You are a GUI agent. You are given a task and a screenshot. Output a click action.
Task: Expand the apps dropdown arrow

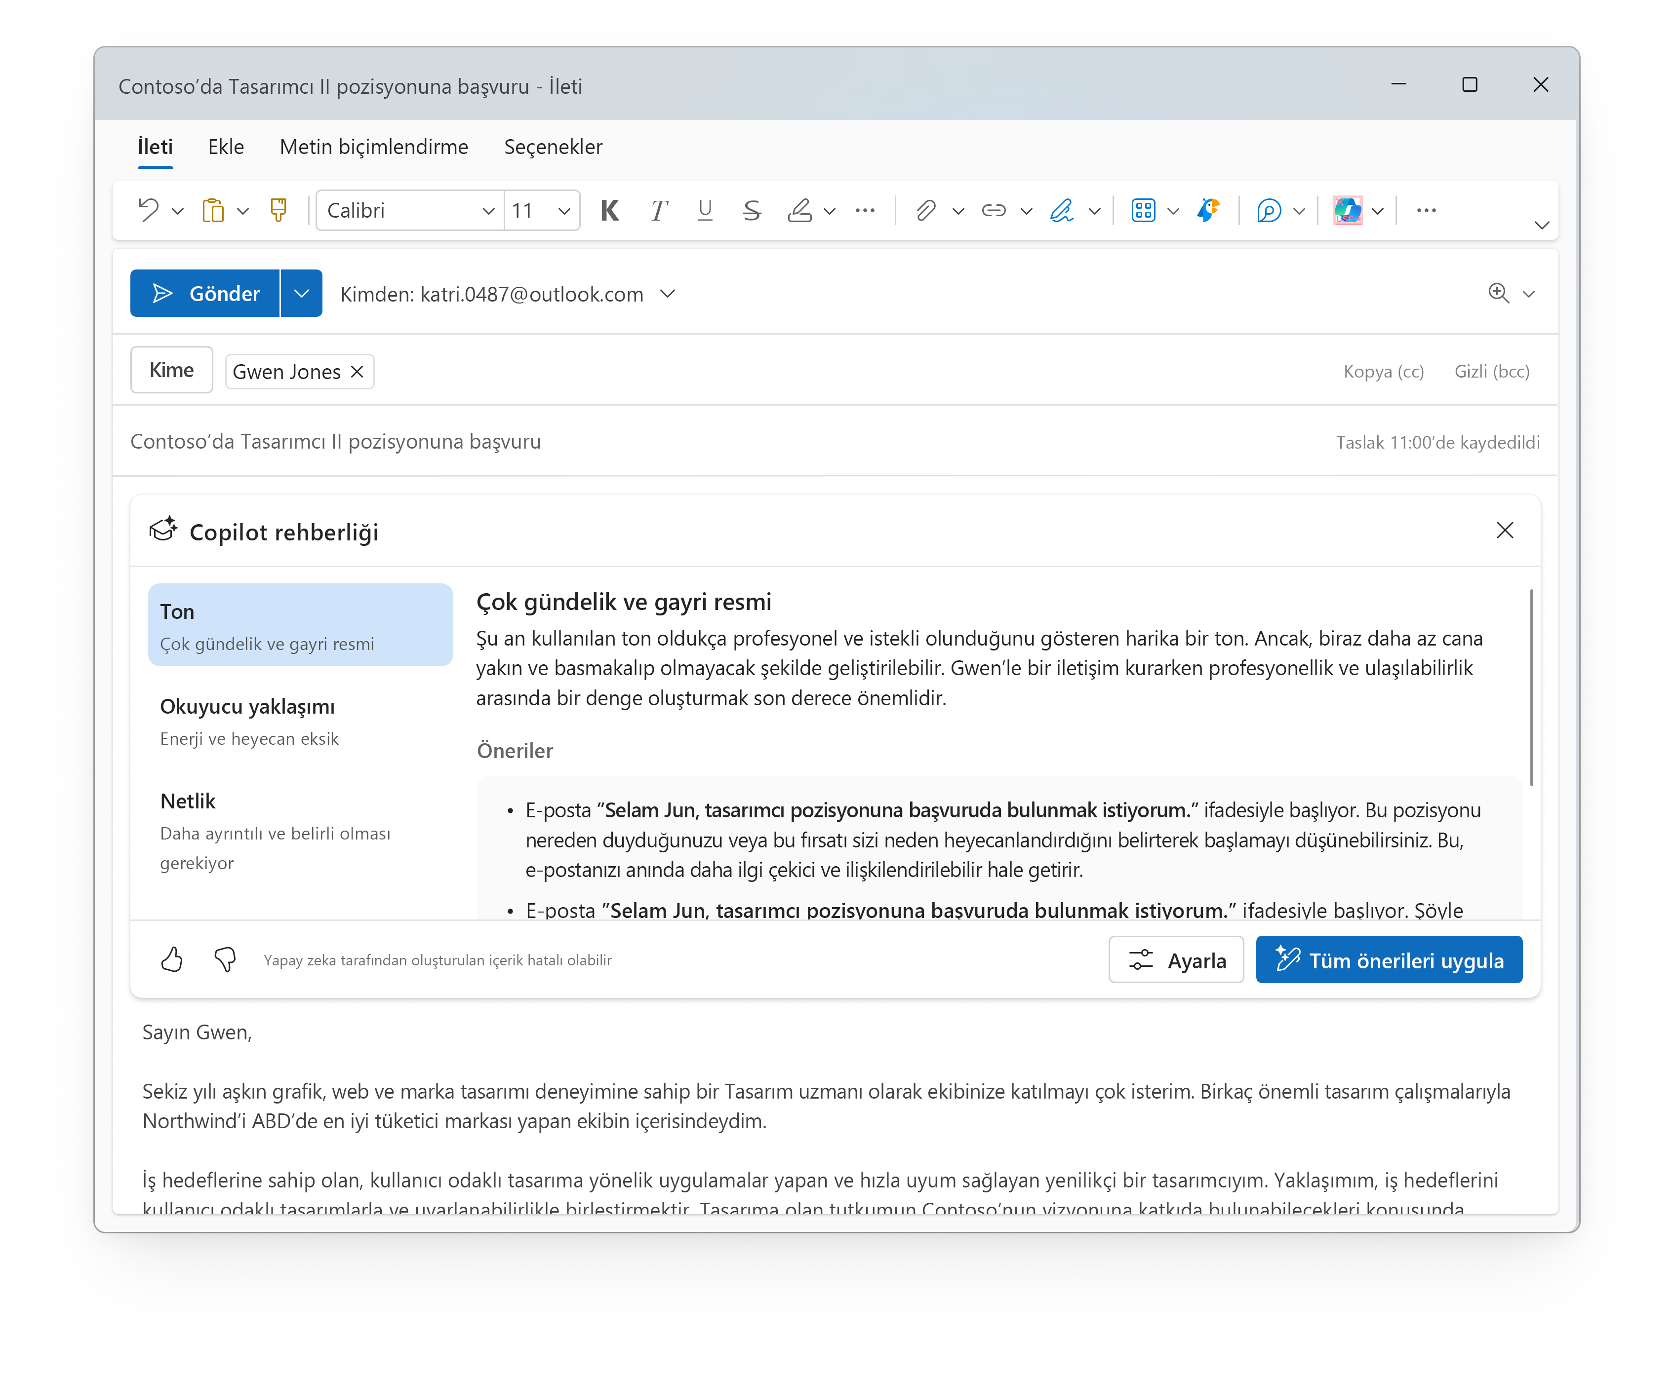(x=1174, y=211)
